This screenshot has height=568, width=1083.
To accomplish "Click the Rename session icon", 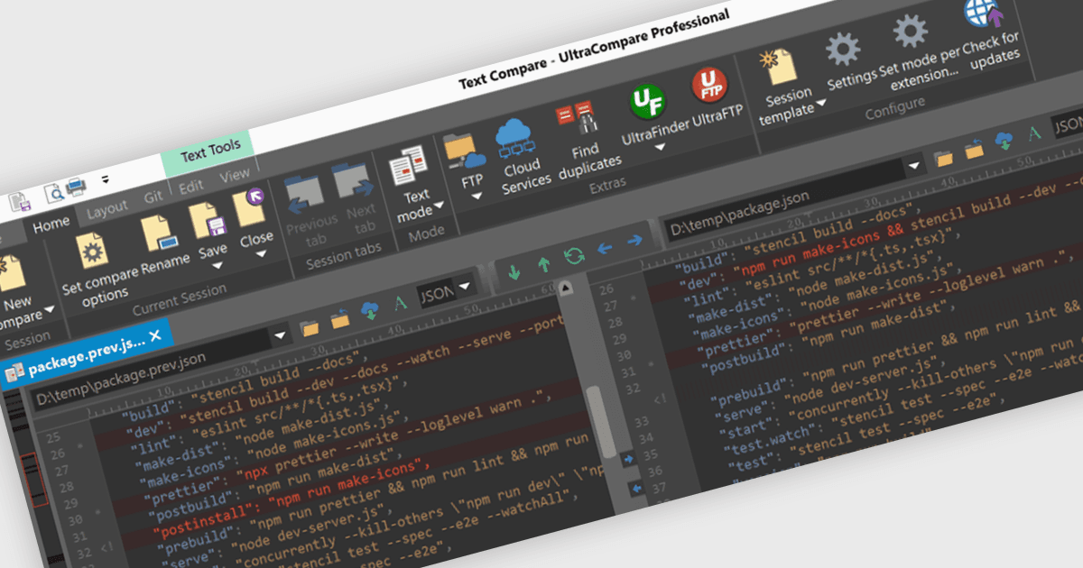I will (x=158, y=232).
